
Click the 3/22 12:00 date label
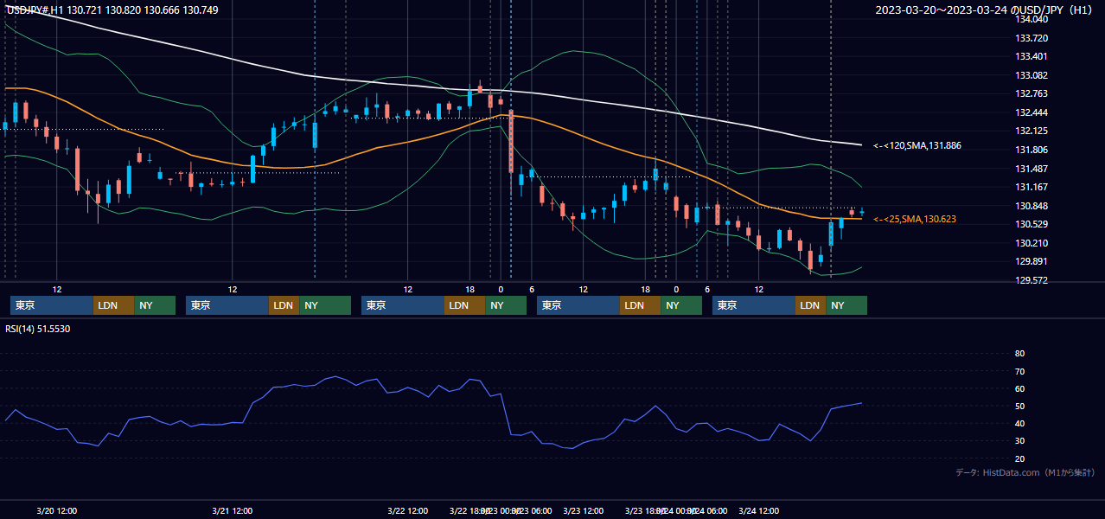(x=407, y=511)
